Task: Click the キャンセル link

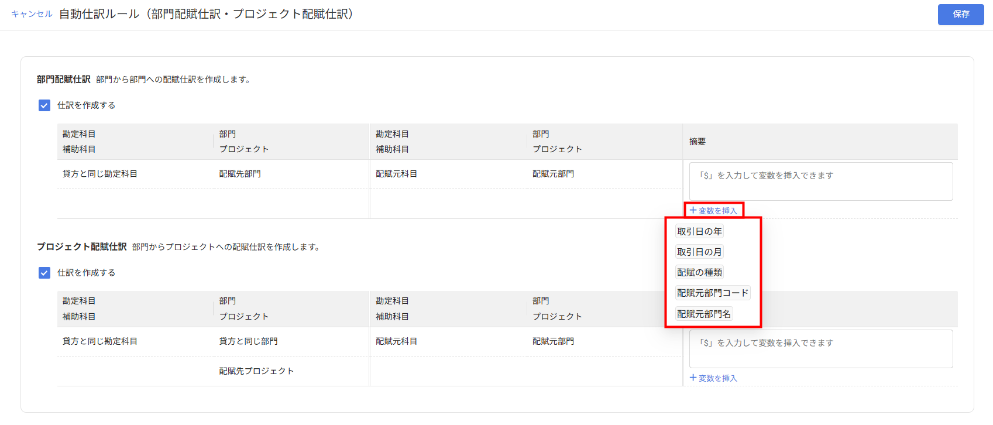Action: point(32,14)
